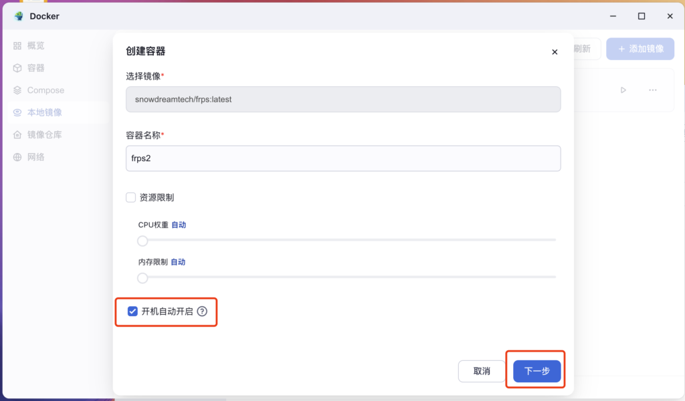Click the CPU权重 slider handle
This screenshot has height=401, width=685.
pos(142,241)
